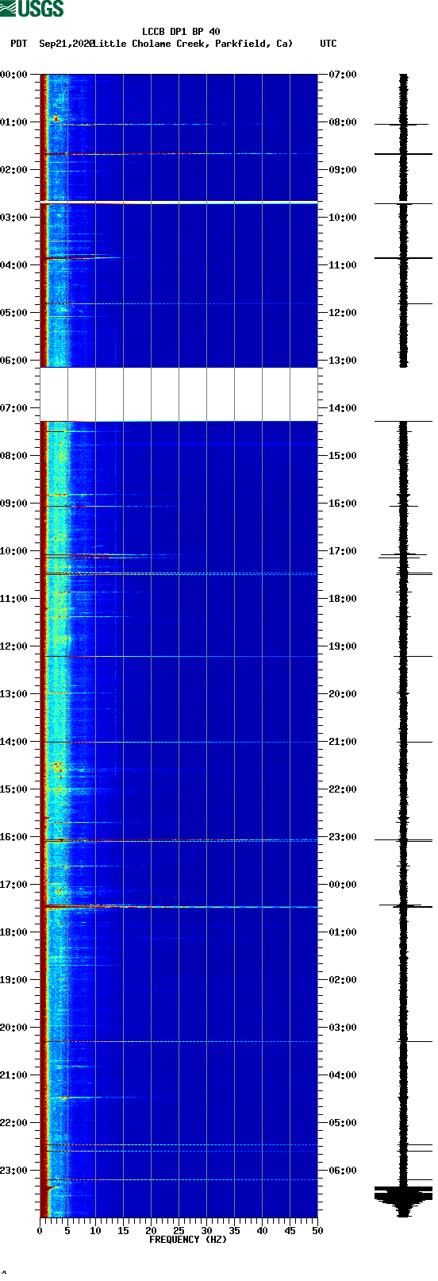Click the "21:00" label on UTC axis
Viewport: 438px width, 1281px height.
point(343,742)
